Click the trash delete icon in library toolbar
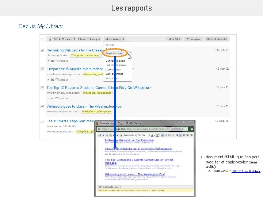 (x=50, y=39)
